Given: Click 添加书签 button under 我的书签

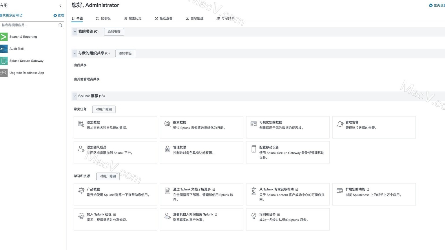Looking at the screenshot, I should [114, 32].
